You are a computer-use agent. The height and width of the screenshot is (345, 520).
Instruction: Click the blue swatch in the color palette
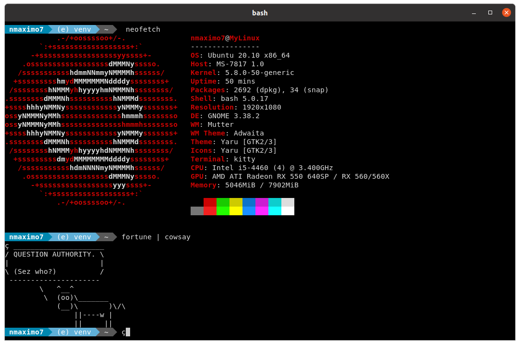(x=249, y=207)
